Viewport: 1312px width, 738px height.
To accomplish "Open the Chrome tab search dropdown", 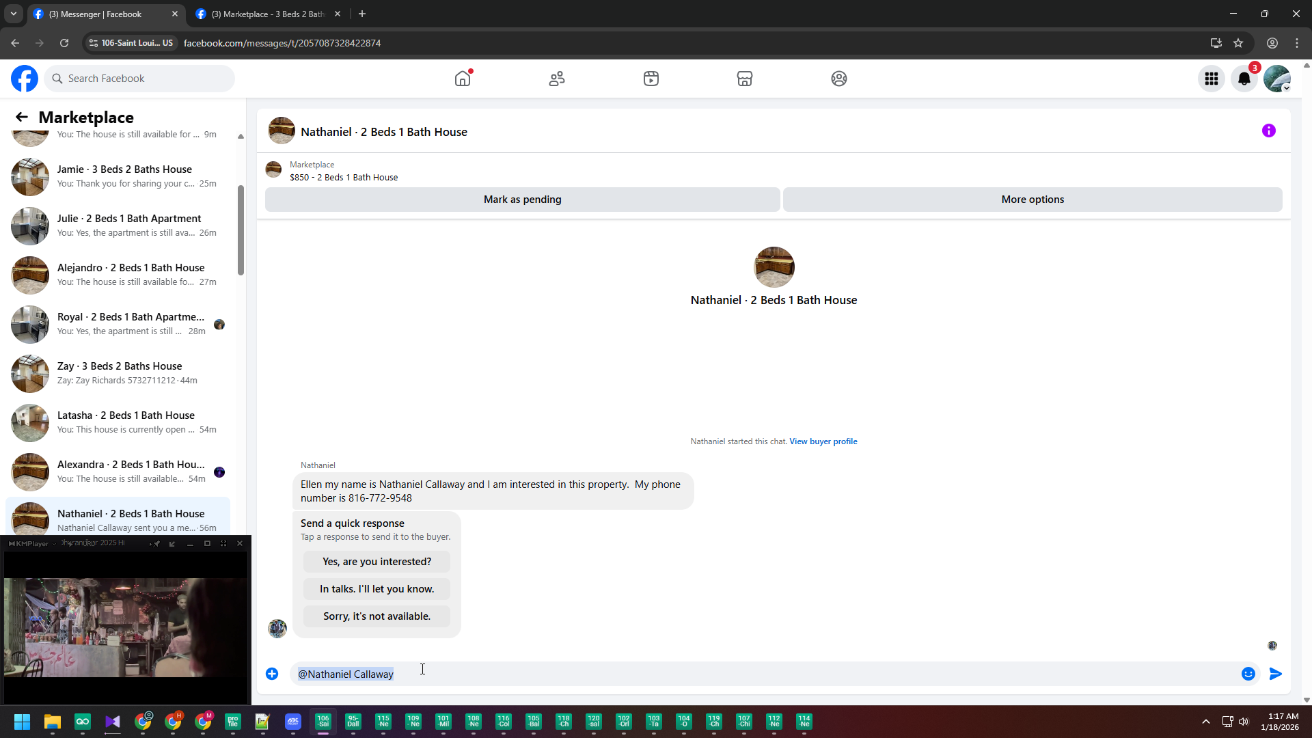I will (x=14, y=14).
